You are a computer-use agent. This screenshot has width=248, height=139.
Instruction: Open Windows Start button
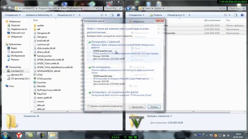5,136
